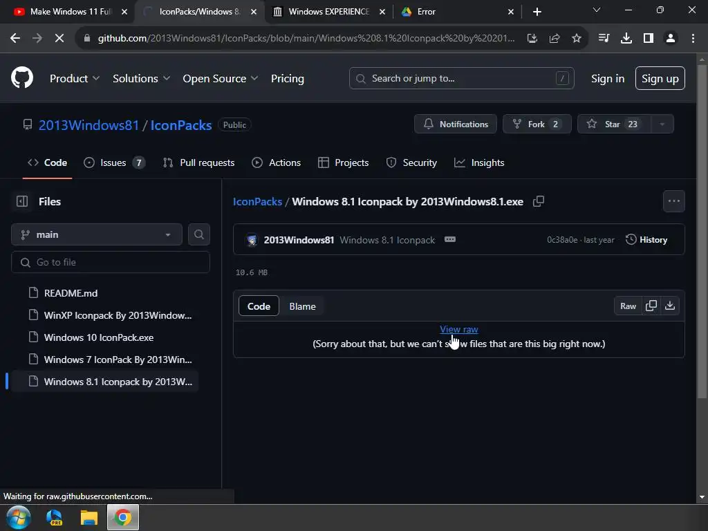Screen dimensions: 708x531
Task: Click Chrome icon in taskbar
Action: coord(123,517)
